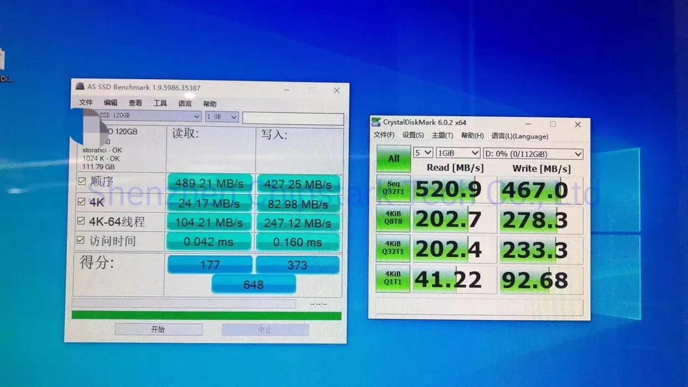688x387 pixels.
Task: Run the Seq Q32T1 test
Action: tap(393, 188)
